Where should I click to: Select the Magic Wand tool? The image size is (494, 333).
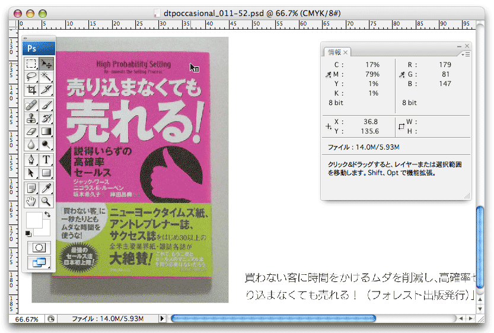click(x=46, y=77)
